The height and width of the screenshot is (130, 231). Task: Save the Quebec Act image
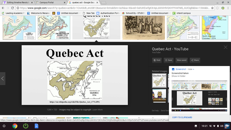click(x=169, y=60)
